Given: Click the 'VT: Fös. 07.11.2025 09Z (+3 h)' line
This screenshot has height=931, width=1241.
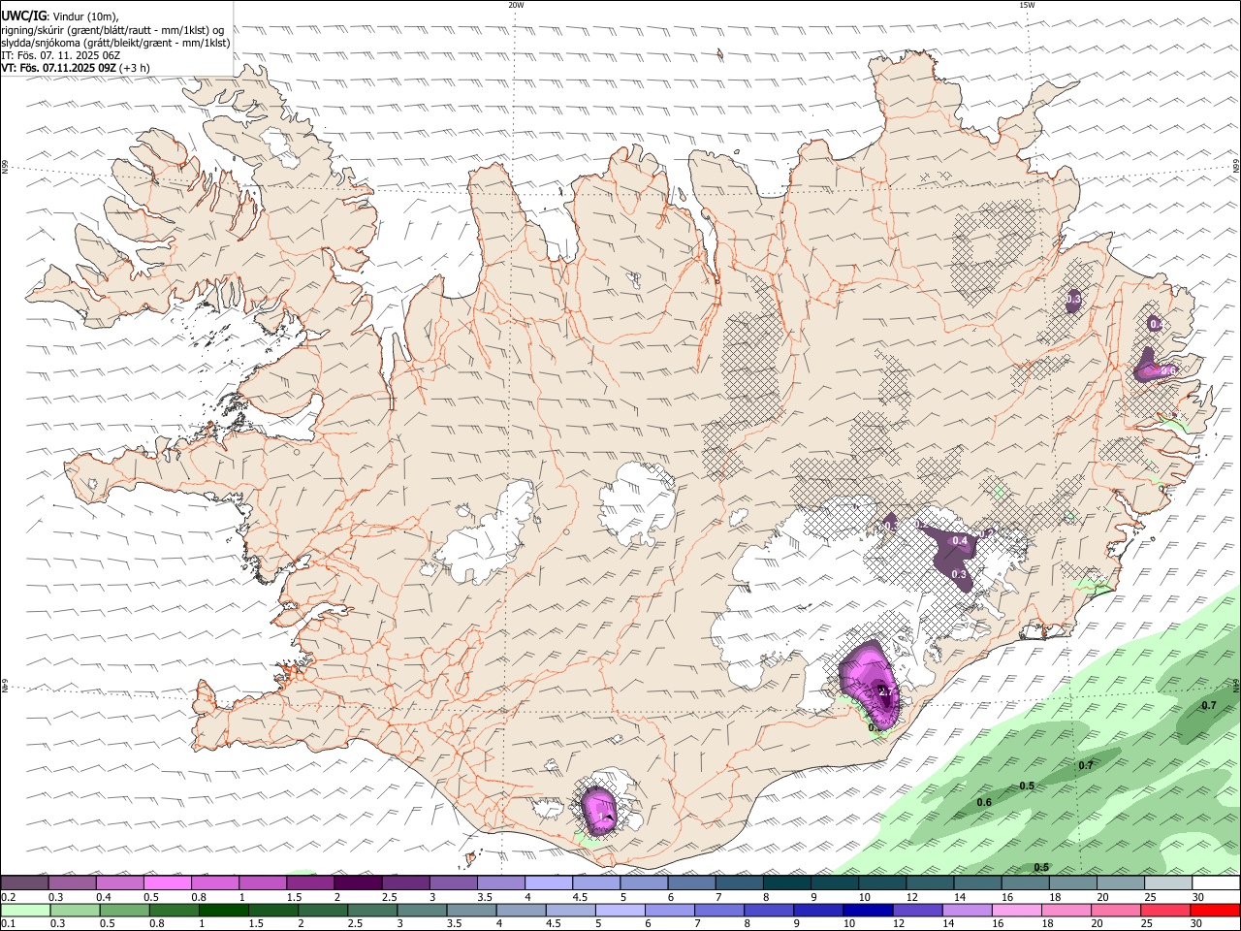Looking at the screenshot, I should pyautogui.click(x=76, y=68).
